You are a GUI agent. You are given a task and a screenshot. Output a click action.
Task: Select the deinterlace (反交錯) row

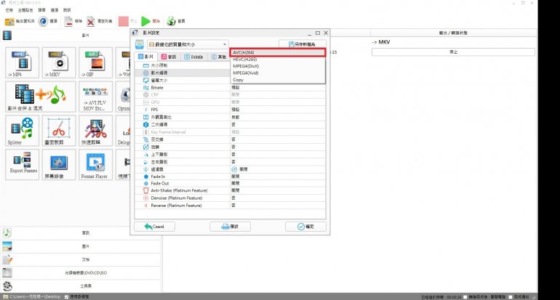coord(230,139)
